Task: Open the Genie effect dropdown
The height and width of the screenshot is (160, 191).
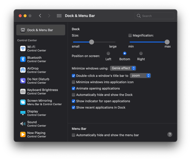Action: 123,68
